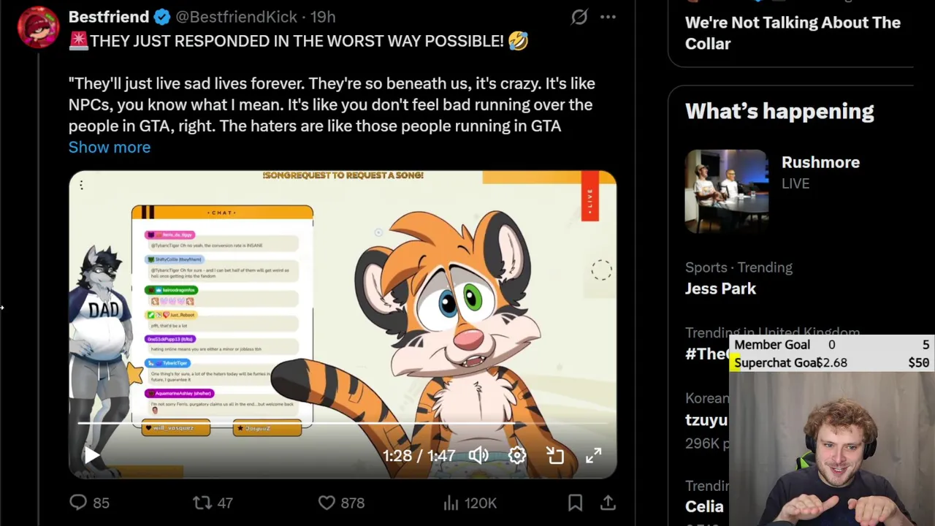Share the tweet via share icon
This screenshot has height=526, width=935.
click(608, 503)
